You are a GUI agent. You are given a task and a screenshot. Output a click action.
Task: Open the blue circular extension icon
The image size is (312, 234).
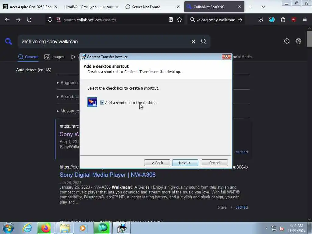click(x=271, y=19)
